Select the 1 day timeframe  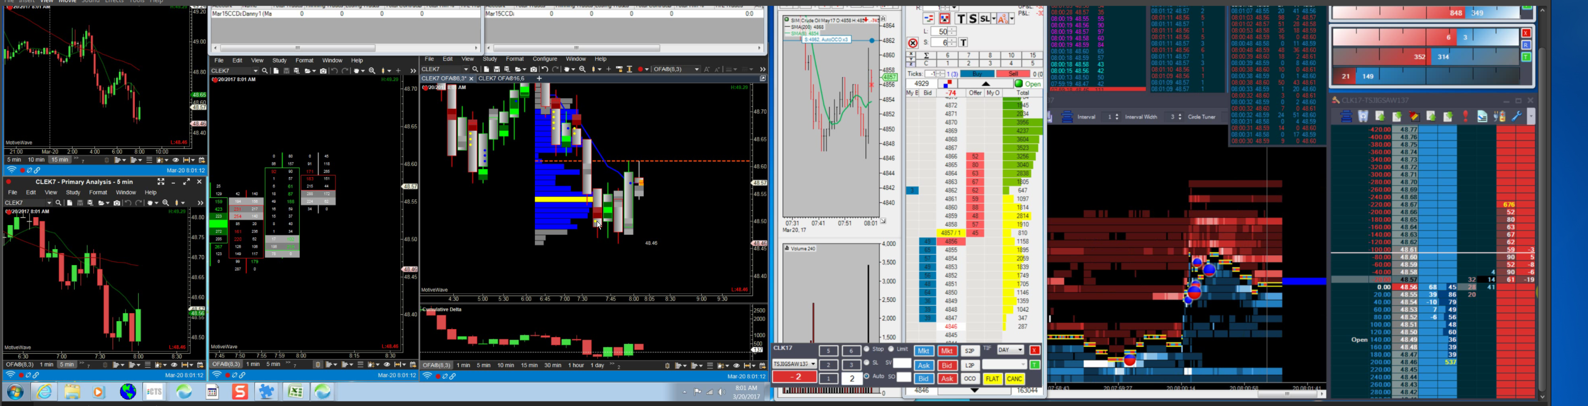click(597, 365)
